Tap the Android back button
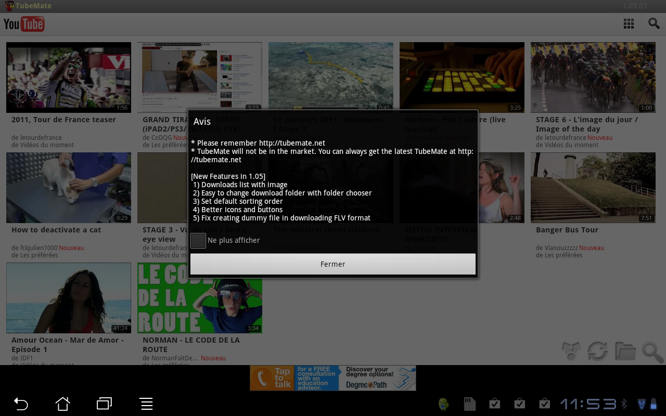The width and height of the screenshot is (666, 416). [x=21, y=404]
